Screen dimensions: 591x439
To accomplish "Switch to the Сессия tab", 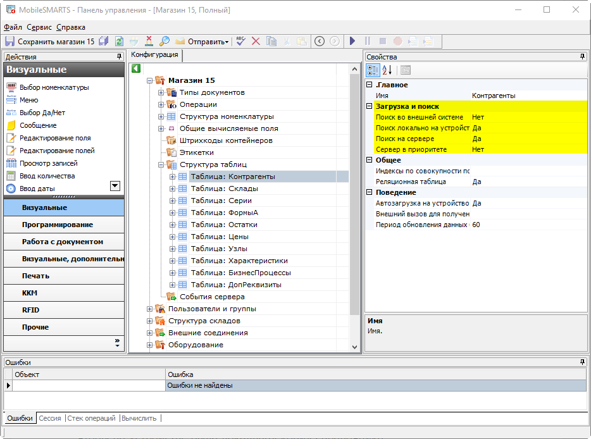I will tap(50, 418).
